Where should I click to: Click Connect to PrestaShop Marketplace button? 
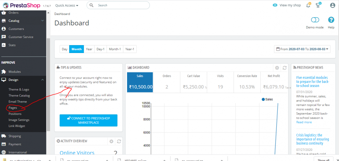(88, 121)
